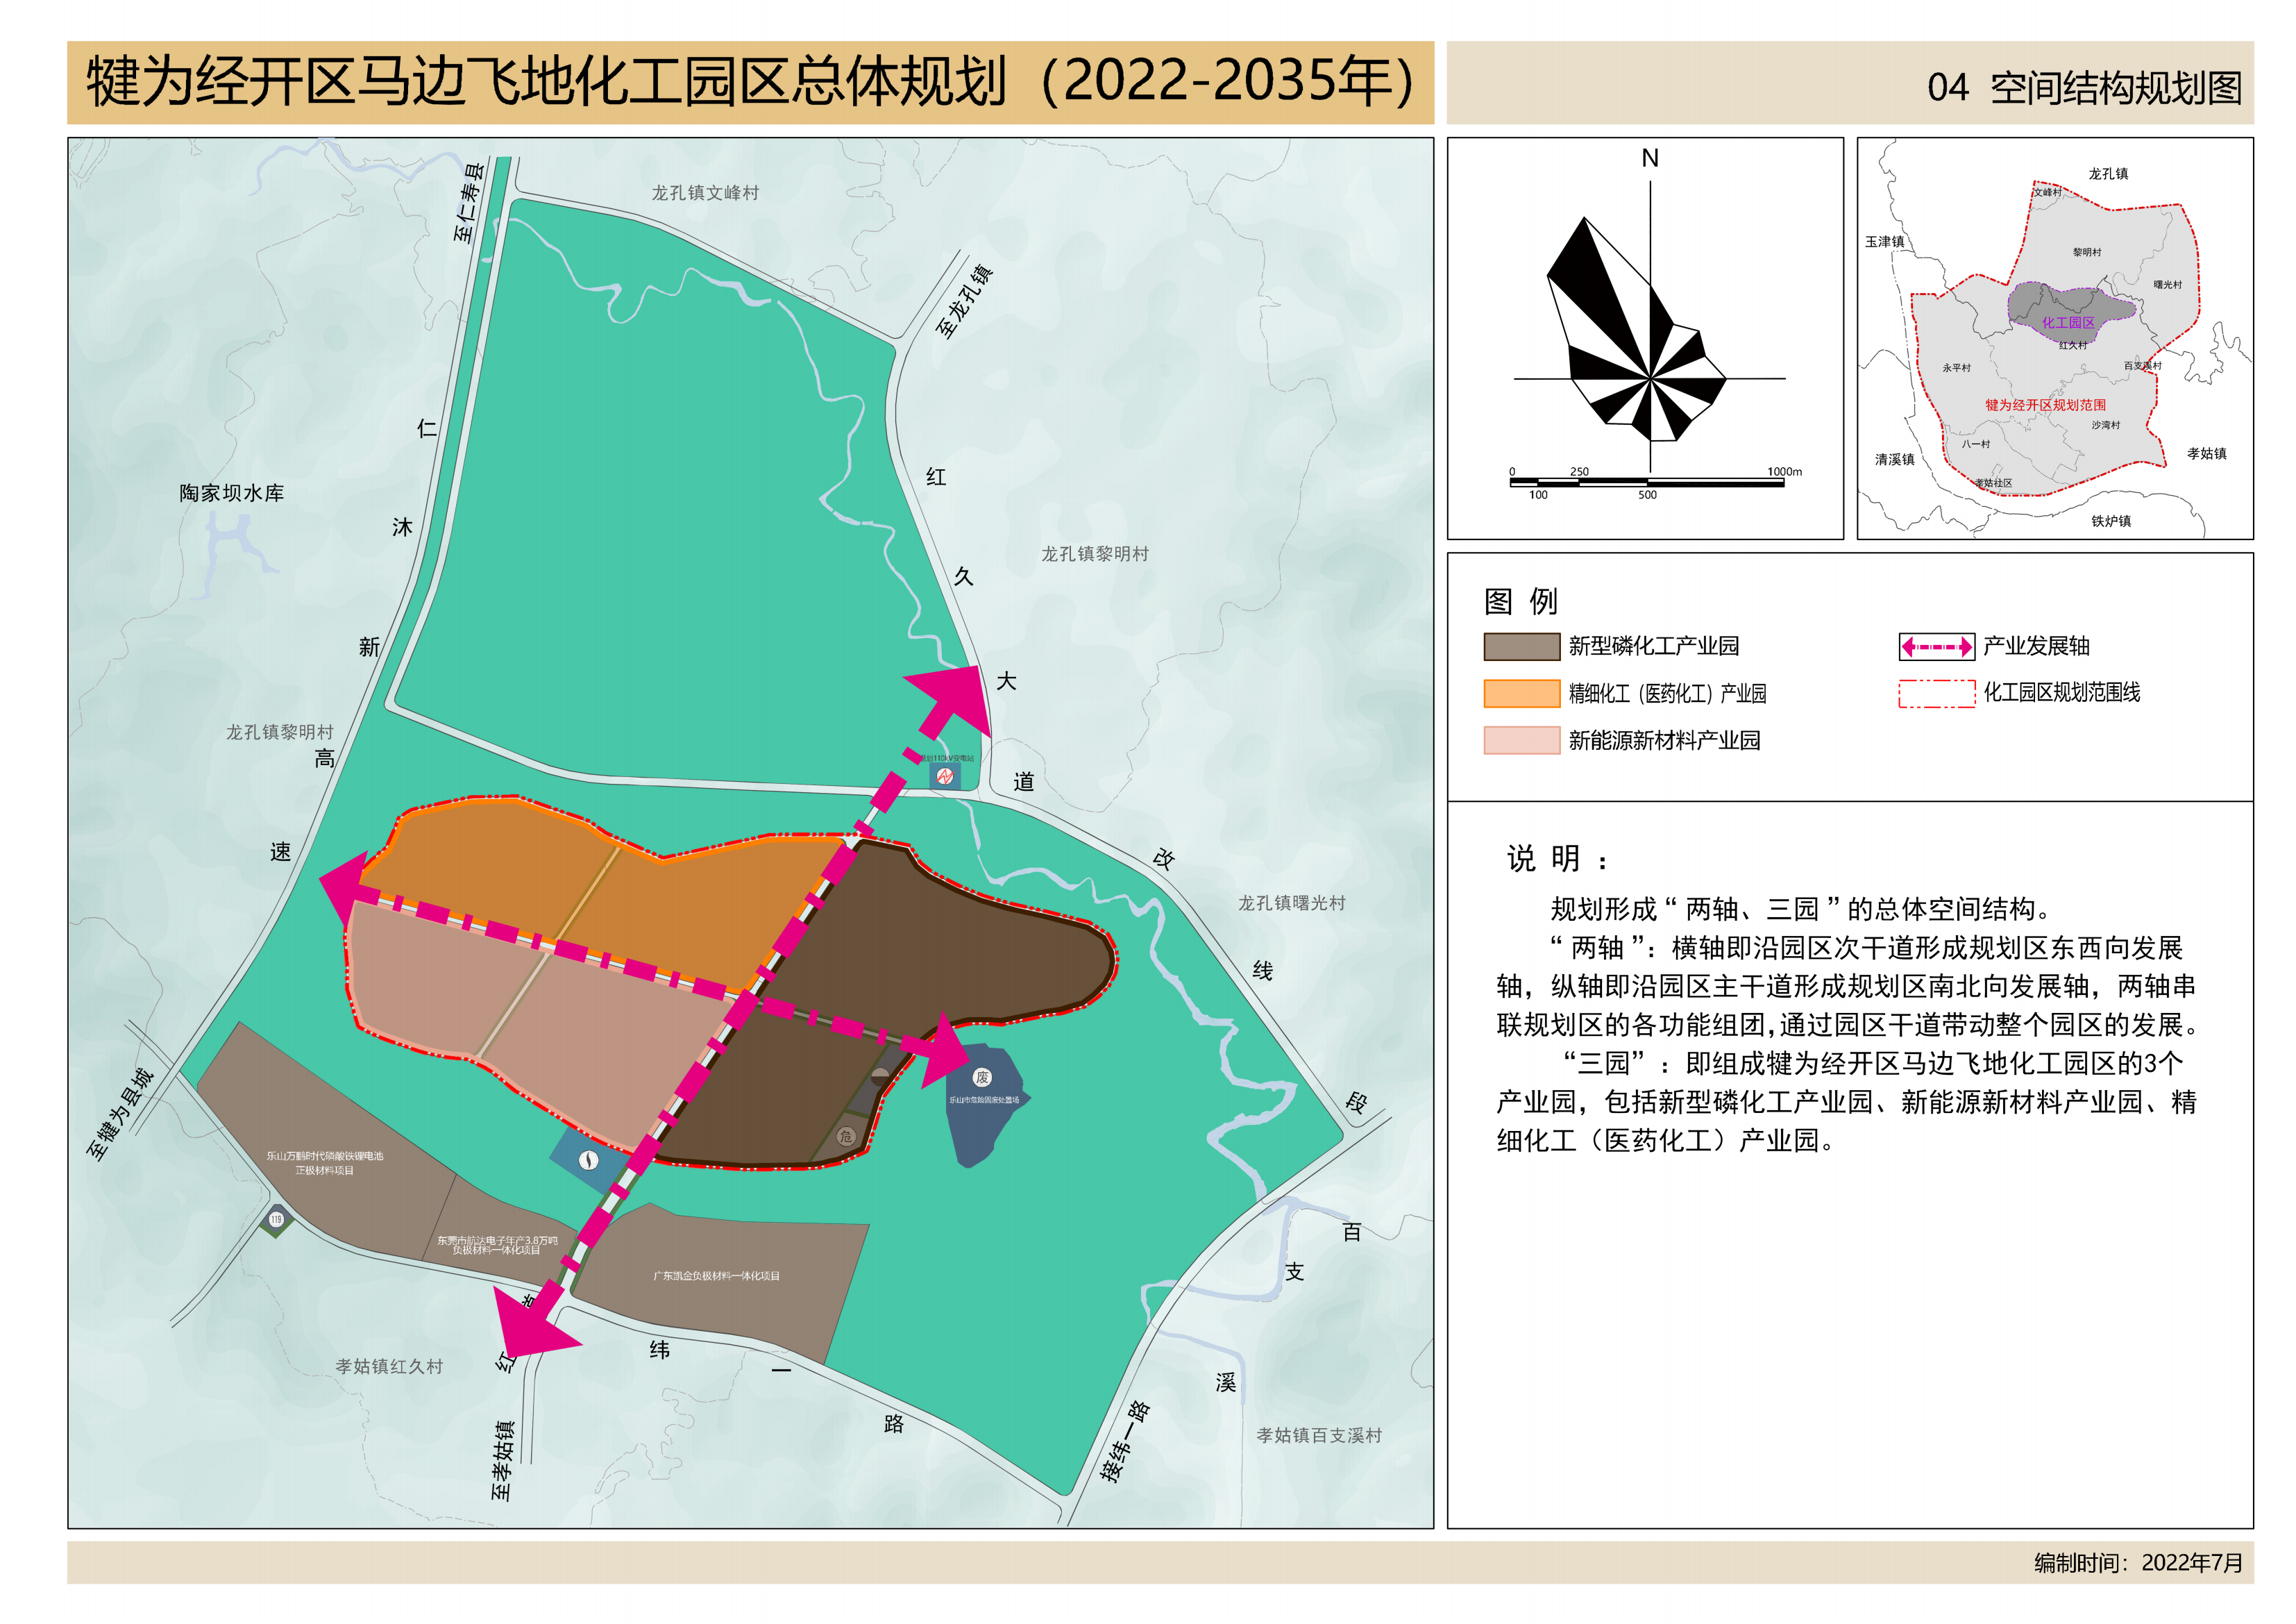The image size is (2296, 1624).
Task: Click the 孝姑镇百支溪村 map label
Action: coord(1319,1436)
